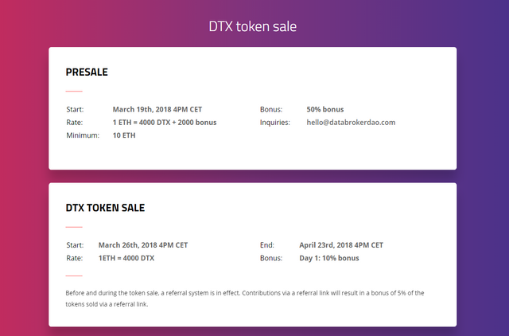The image size is (509, 336).
Task: Click the 1ETH = 4000 DTX rate
Action: pyautogui.click(x=126, y=258)
